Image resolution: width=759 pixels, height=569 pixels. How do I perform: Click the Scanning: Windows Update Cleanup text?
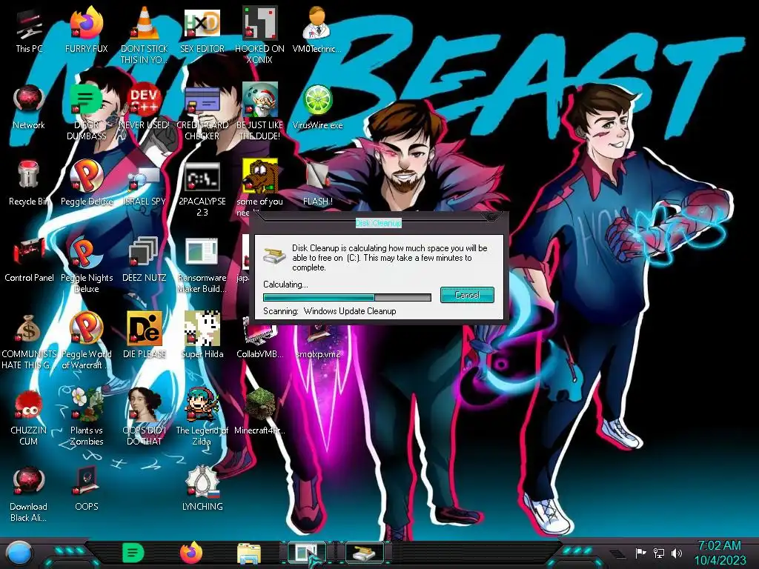point(330,311)
